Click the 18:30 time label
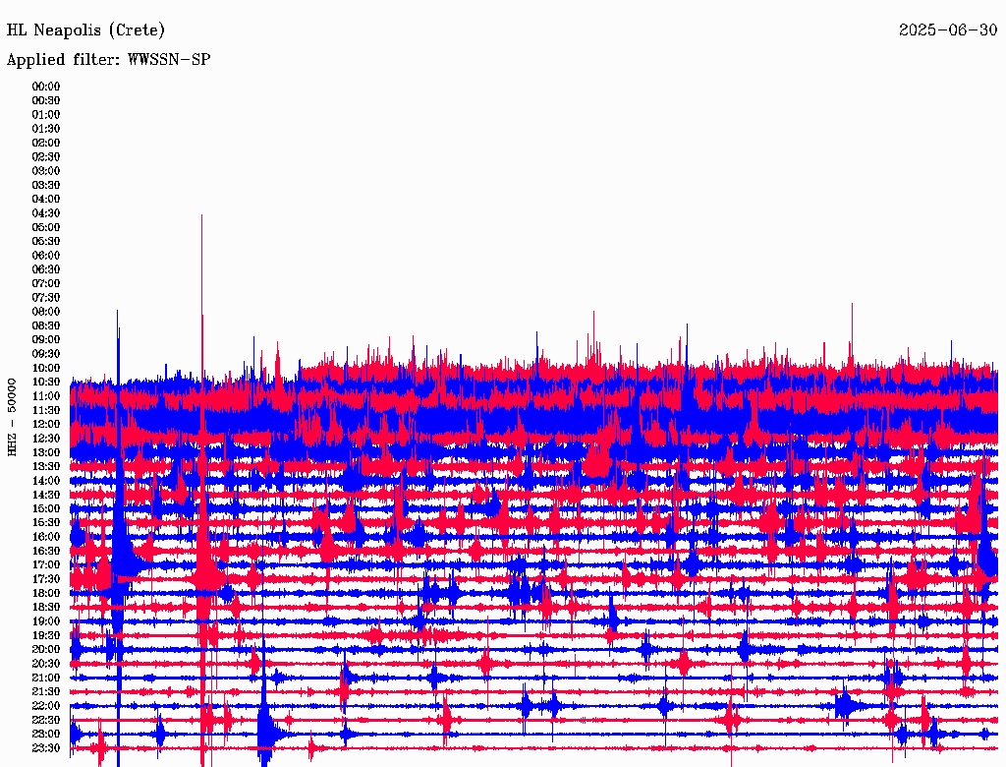The width and height of the screenshot is (1006, 767). pos(46,607)
